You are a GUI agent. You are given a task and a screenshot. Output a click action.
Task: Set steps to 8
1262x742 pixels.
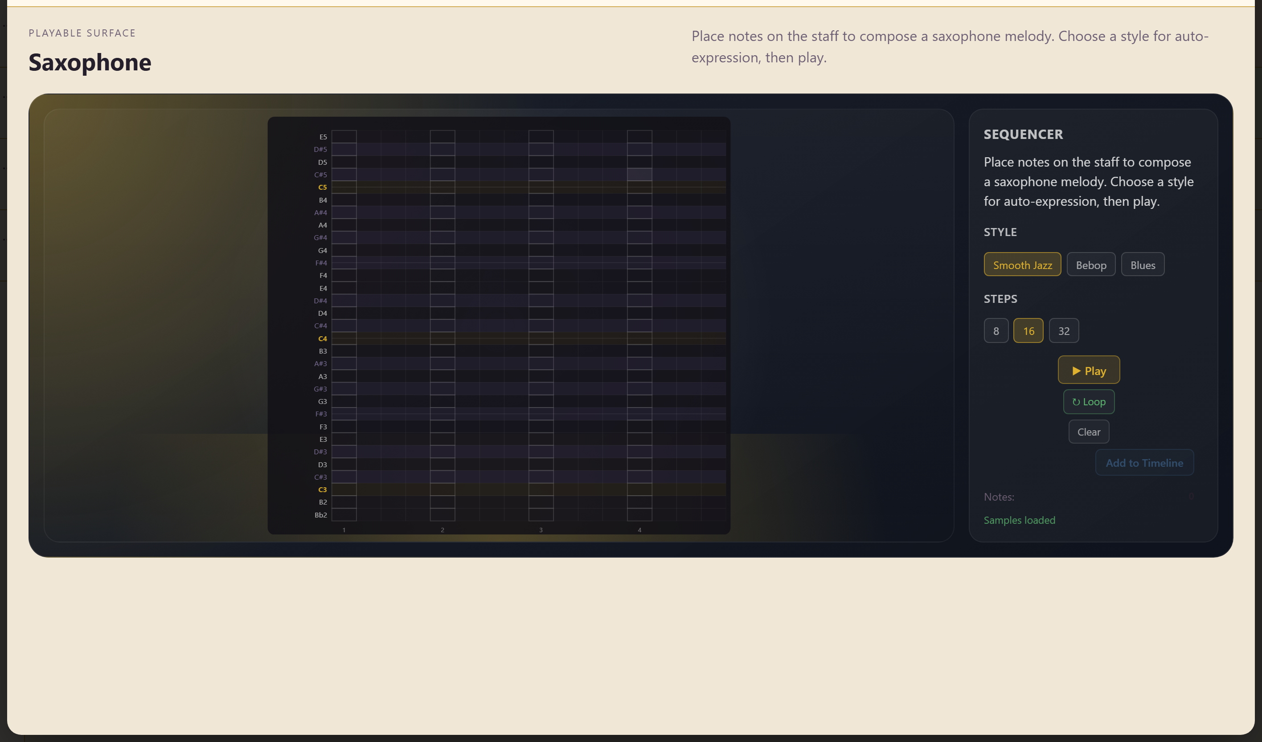(996, 330)
